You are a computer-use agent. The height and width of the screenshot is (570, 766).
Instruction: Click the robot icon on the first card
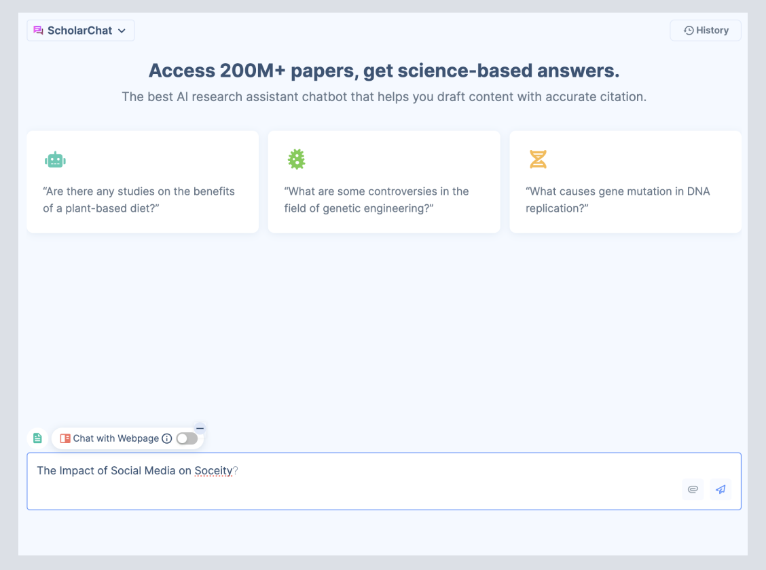[x=55, y=159]
